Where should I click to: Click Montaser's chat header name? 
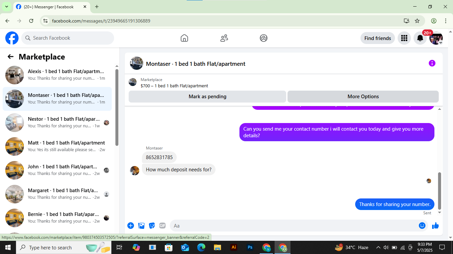point(196,64)
